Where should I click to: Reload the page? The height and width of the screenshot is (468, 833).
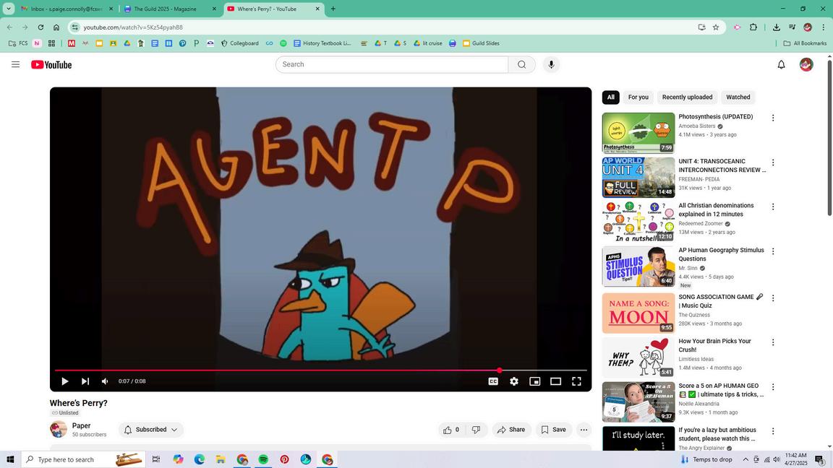(40, 27)
